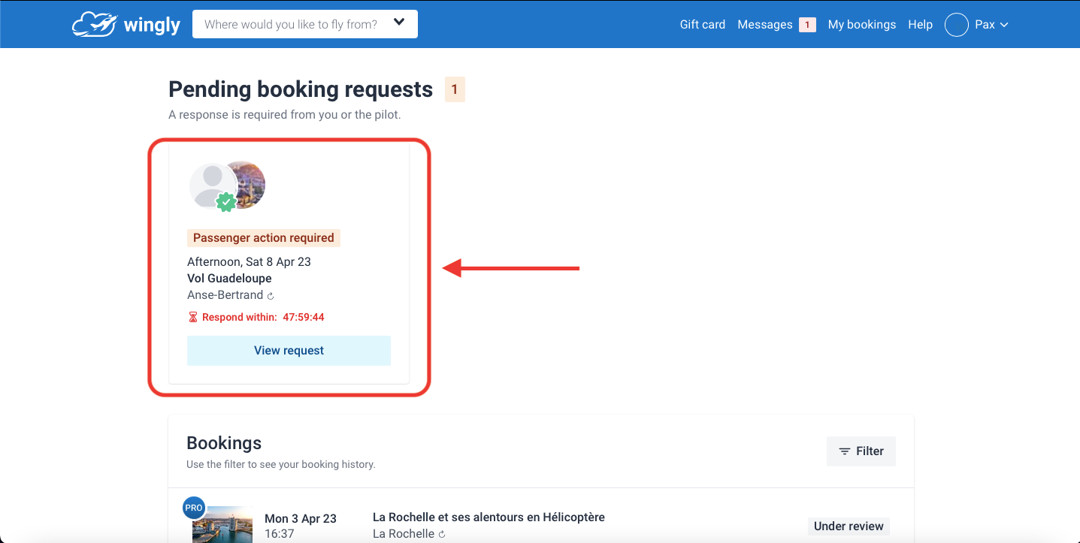
Task: Open Messages from the top bar
Action: click(x=764, y=25)
